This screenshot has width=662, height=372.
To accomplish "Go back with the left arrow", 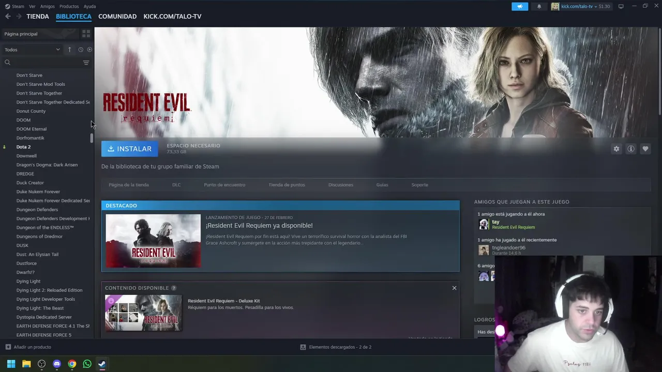I will (x=8, y=17).
